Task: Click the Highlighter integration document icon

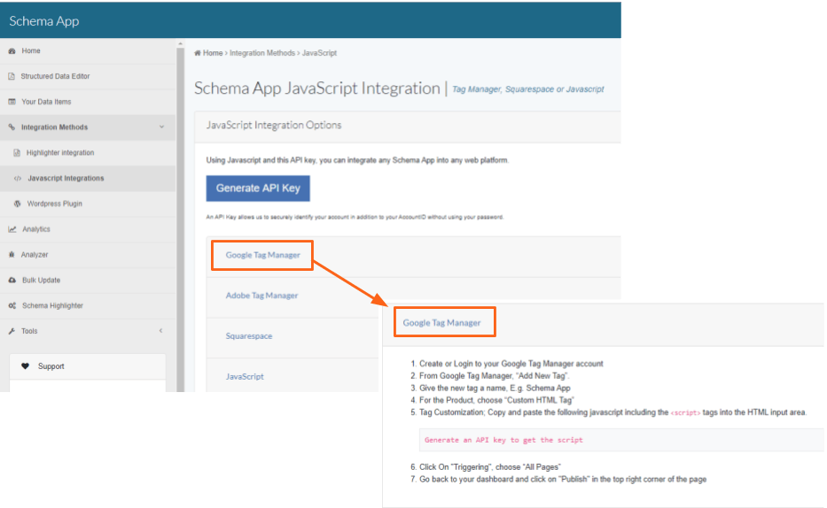Action: [17, 152]
